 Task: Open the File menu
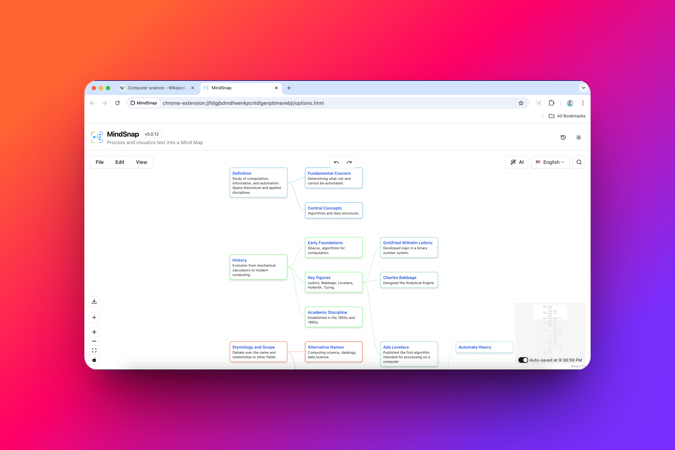[99, 162]
